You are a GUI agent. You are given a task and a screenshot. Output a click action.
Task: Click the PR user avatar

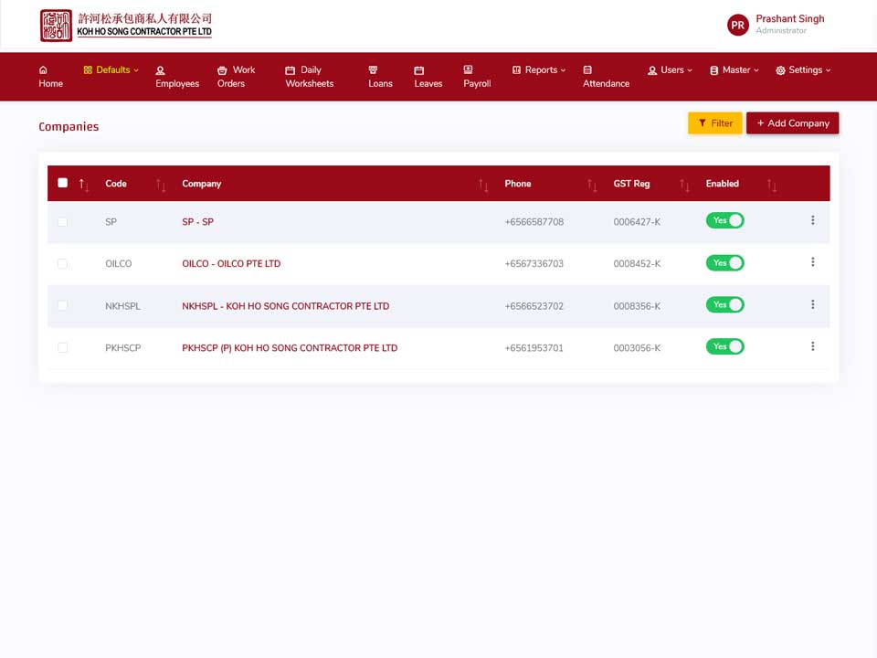tap(738, 26)
